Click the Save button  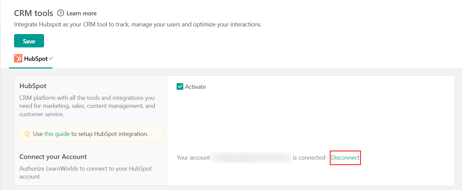(29, 41)
